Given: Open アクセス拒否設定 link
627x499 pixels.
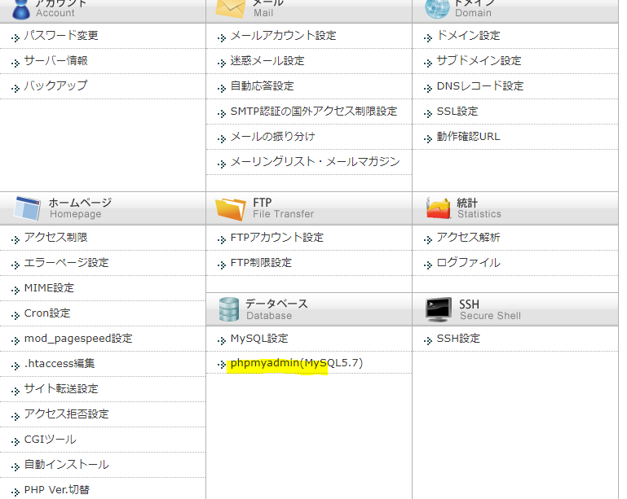Looking at the screenshot, I should [x=66, y=414].
